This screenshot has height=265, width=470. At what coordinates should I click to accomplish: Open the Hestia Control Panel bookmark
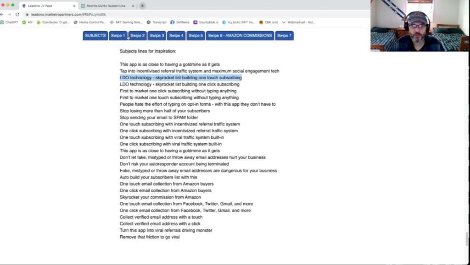(90, 22)
